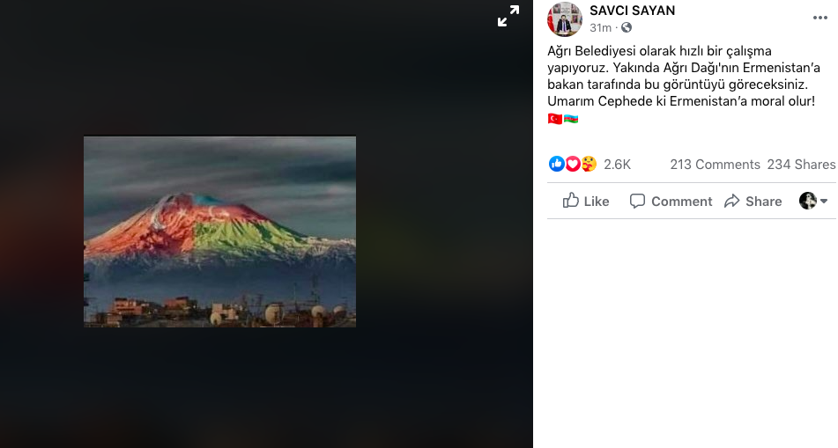Screen dimensions: 838x448
Task: Open SAVCI SAYAN's profile picture
Action: tap(565, 18)
